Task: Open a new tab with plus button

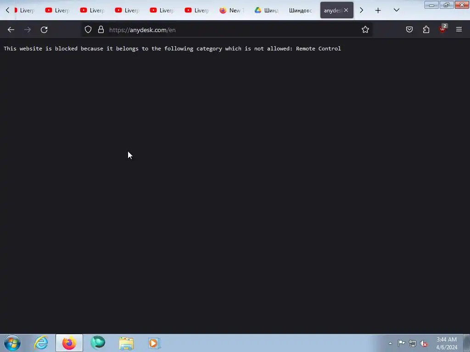Action: (378, 11)
